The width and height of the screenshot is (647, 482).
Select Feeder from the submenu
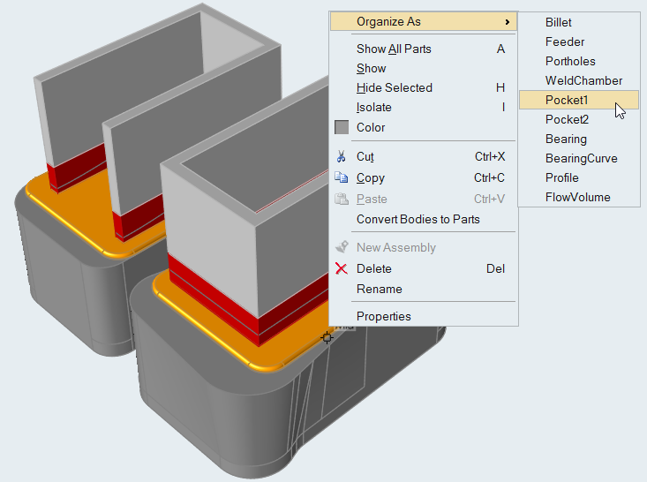pos(565,42)
